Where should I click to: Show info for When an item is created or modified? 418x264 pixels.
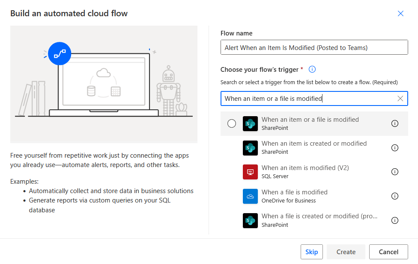pos(394,148)
